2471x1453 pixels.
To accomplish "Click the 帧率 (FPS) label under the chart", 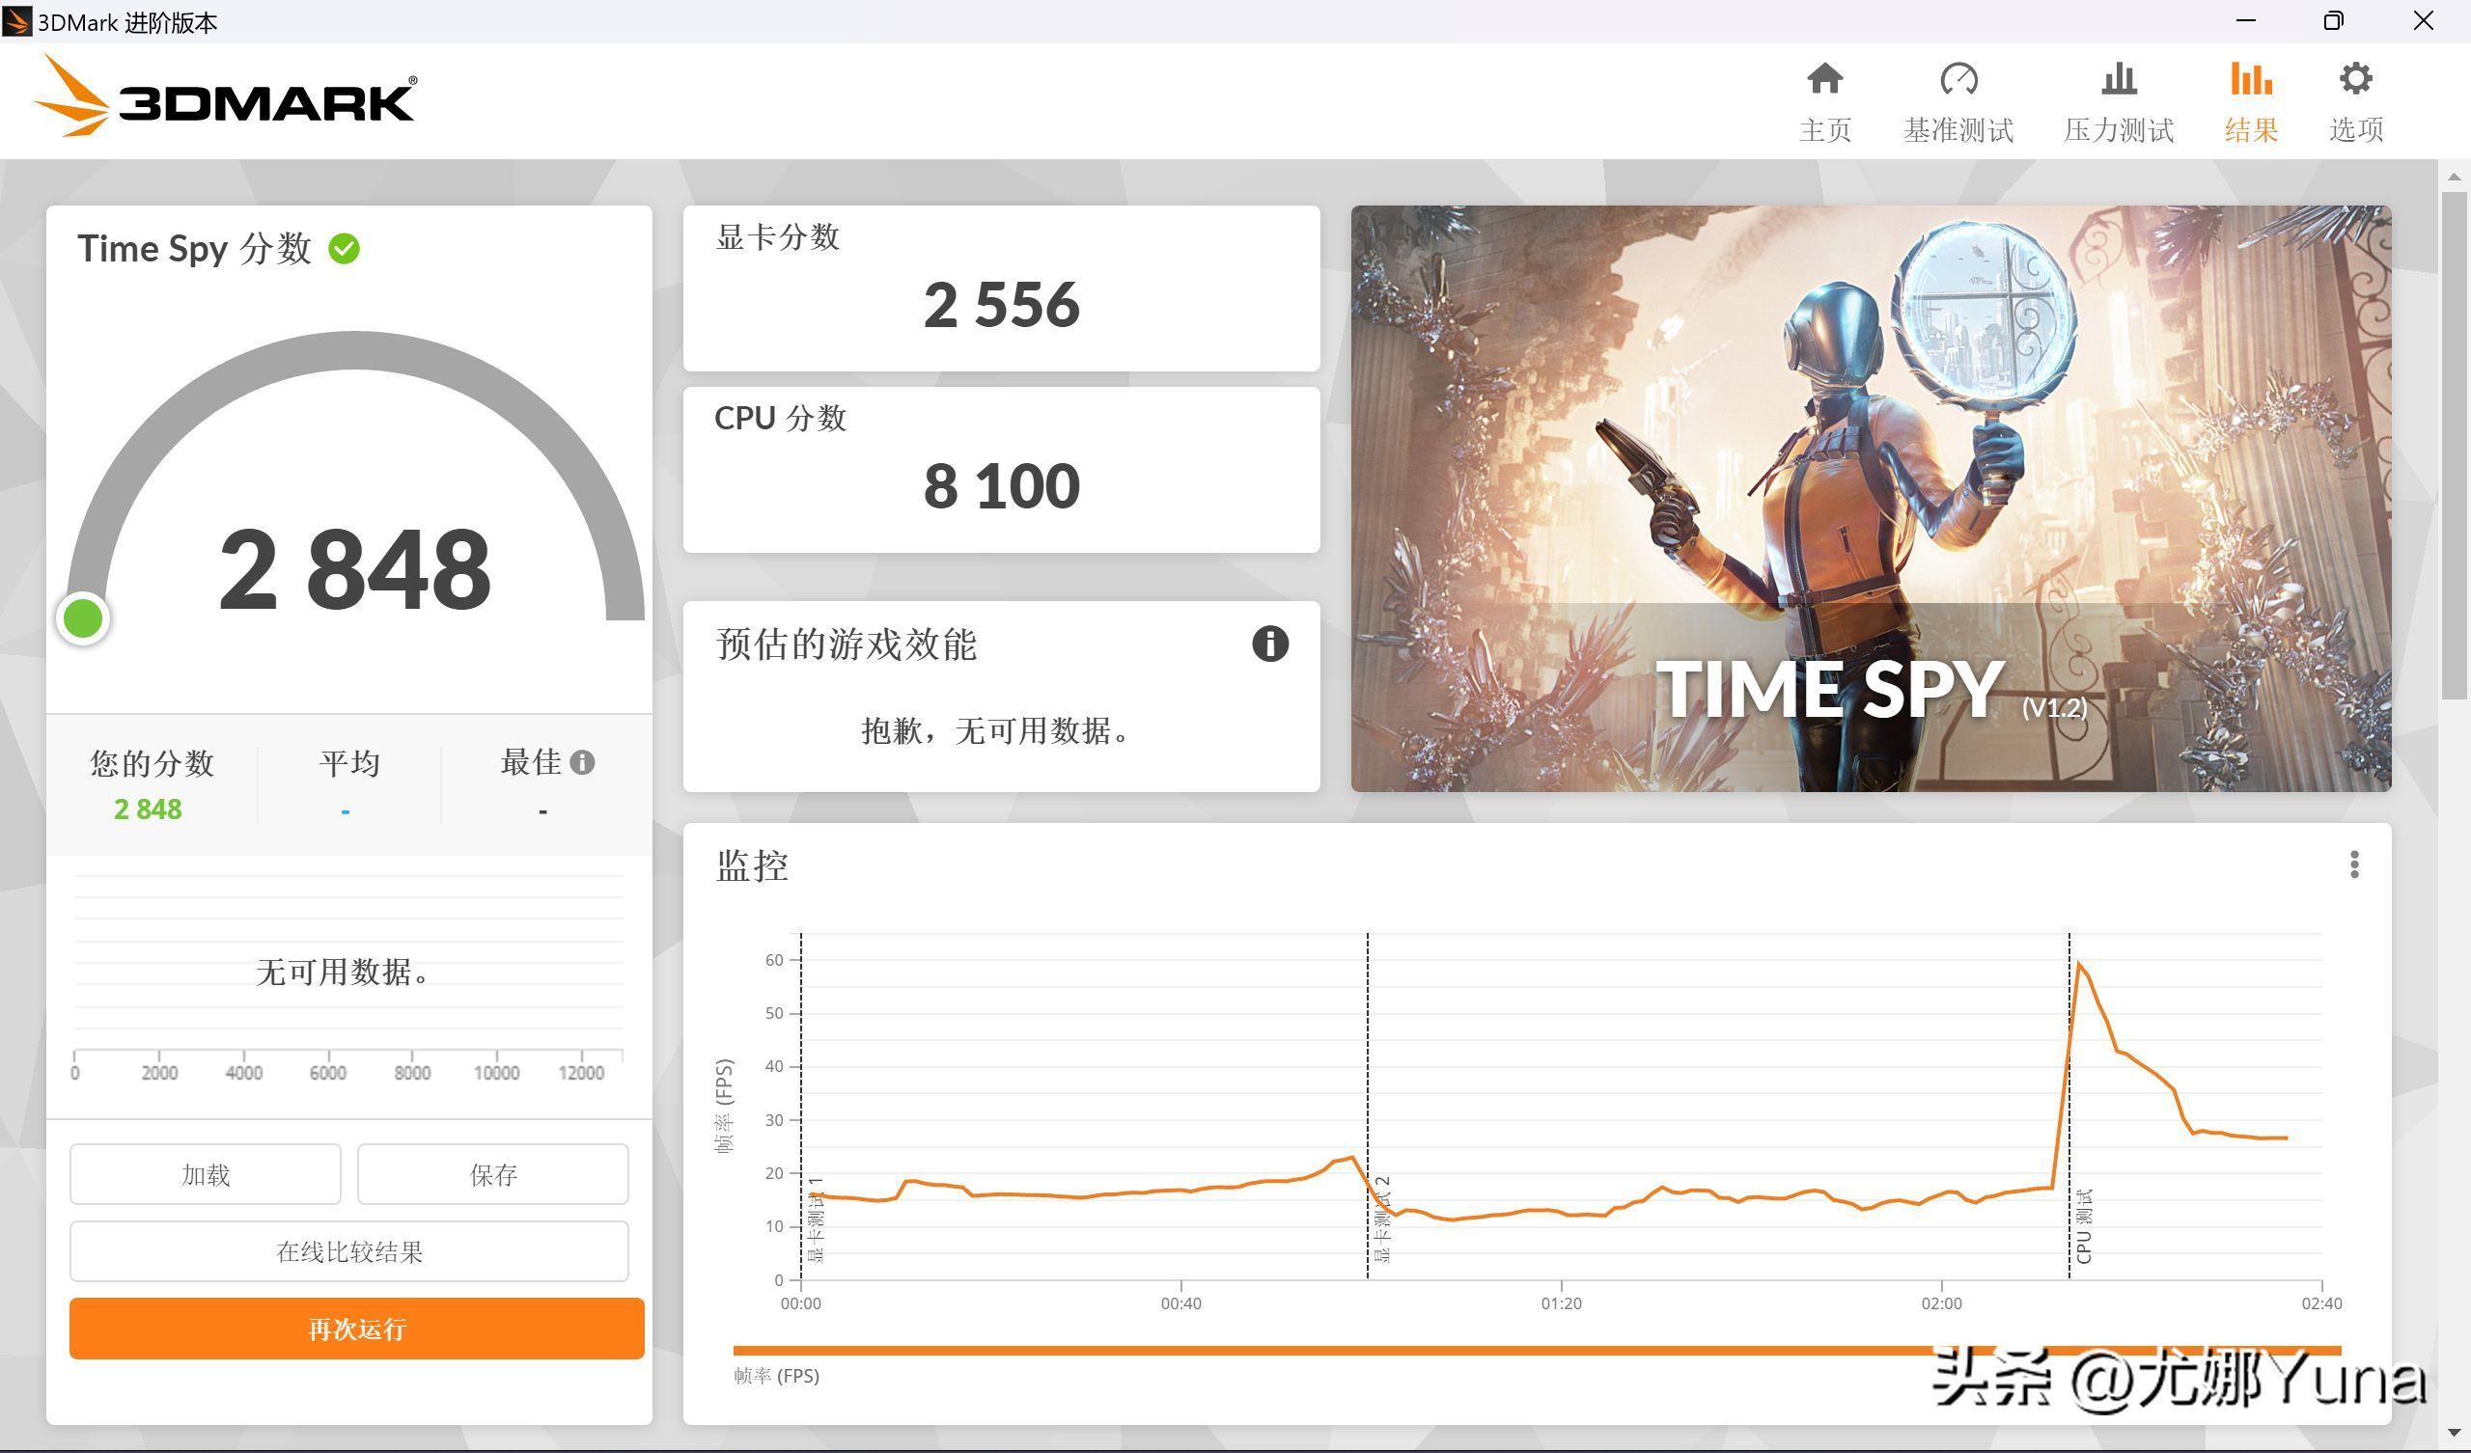I will click(x=777, y=1376).
